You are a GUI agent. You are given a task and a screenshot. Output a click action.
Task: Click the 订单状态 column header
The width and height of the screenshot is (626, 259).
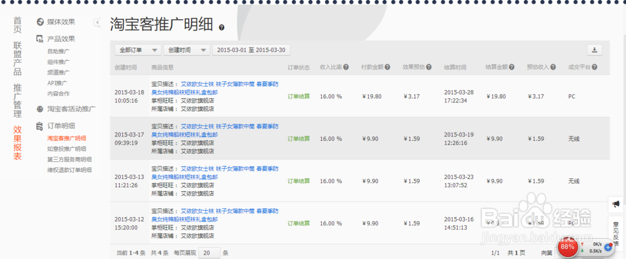click(299, 68)
